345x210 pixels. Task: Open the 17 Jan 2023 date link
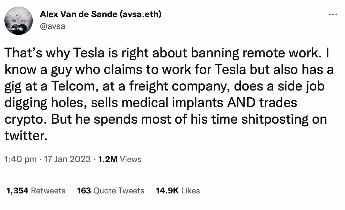[67, 159]
